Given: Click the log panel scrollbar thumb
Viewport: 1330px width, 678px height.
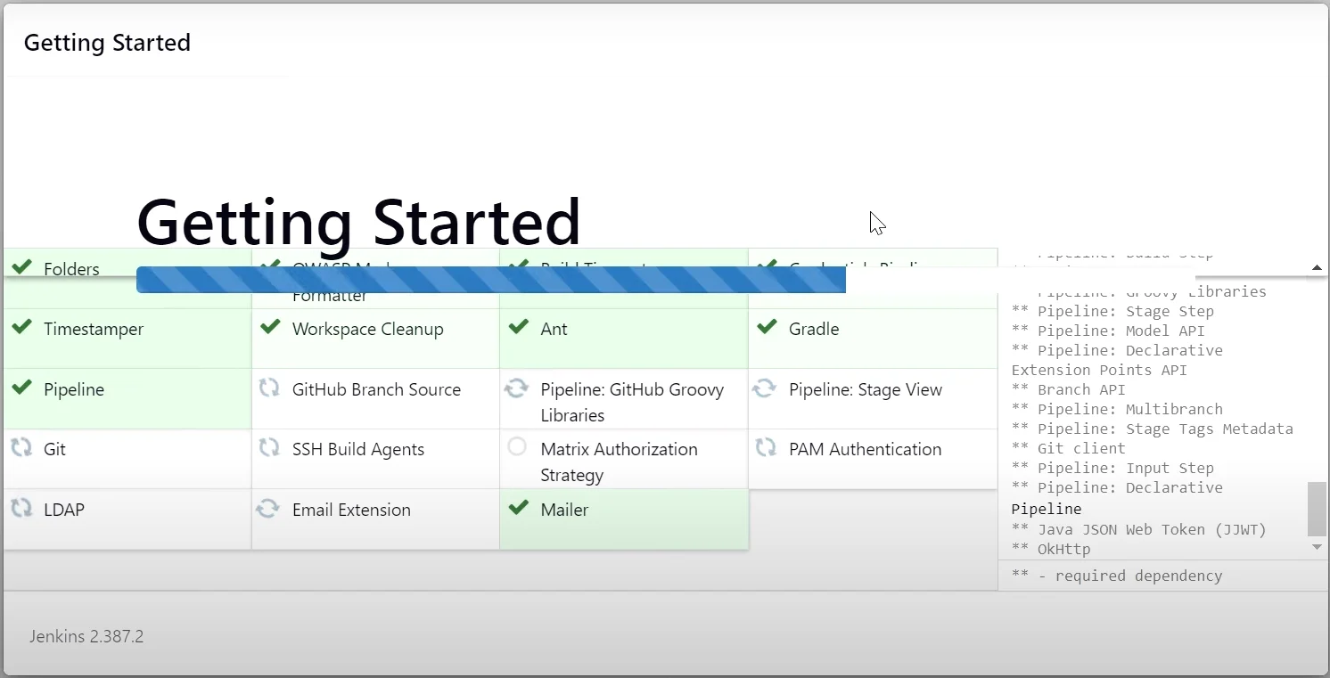Looking at the screenshot, I should (1317, 509).
